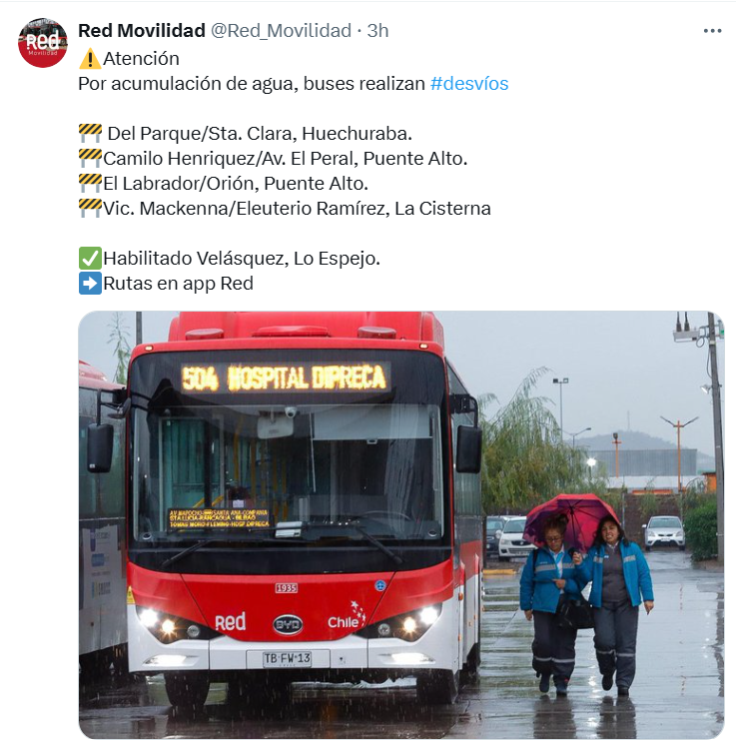The height and width of the screenshot is (741, 736).
Task: Open the #desvíos hashtag link
Action: [469, 84]
